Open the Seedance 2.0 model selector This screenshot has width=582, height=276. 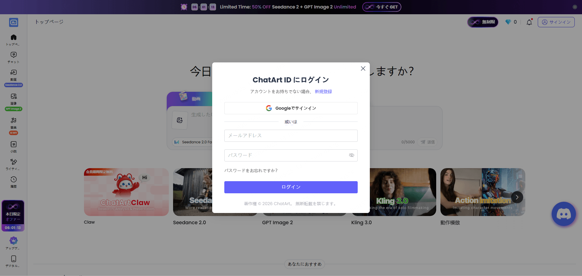tap(193, 142)
